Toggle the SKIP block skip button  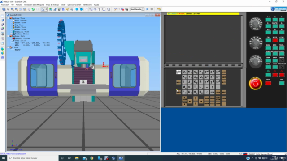(275, 60)
